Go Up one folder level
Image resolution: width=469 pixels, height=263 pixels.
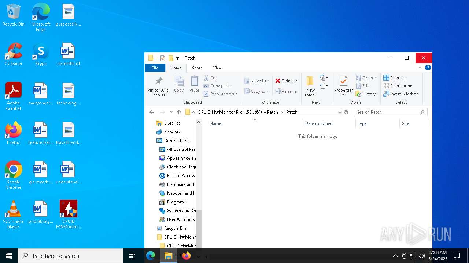pyautogui.click(x=179, y=112)
